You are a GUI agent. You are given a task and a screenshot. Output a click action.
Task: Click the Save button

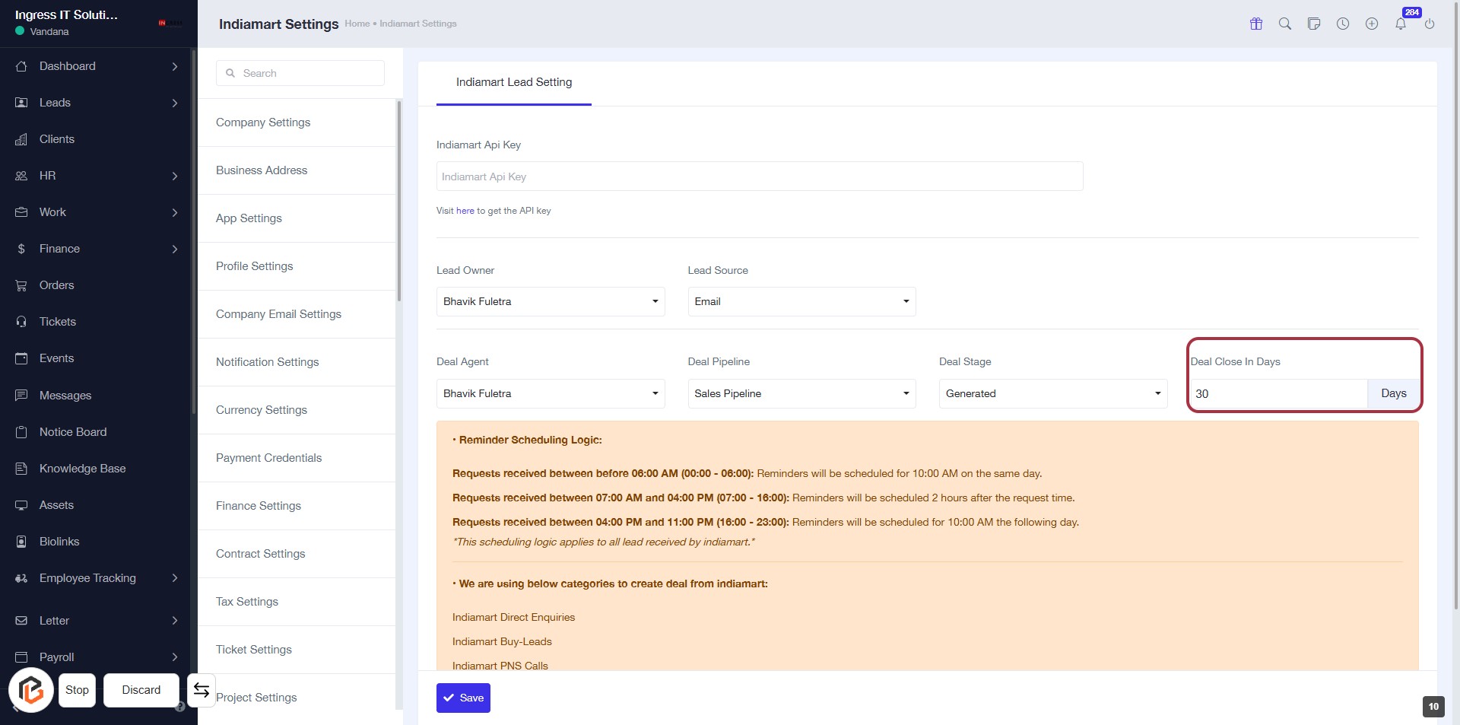pyautogui.click(x=463, y=698)
